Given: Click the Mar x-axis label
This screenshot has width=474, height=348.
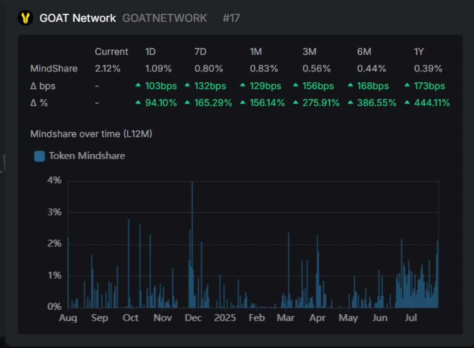Looking at the screenshot, I should point(286,318).
